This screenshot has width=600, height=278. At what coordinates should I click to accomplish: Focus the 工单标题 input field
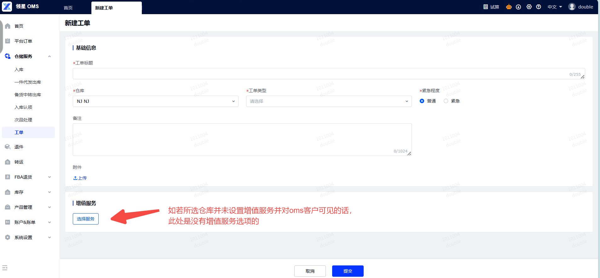[329, 74]
